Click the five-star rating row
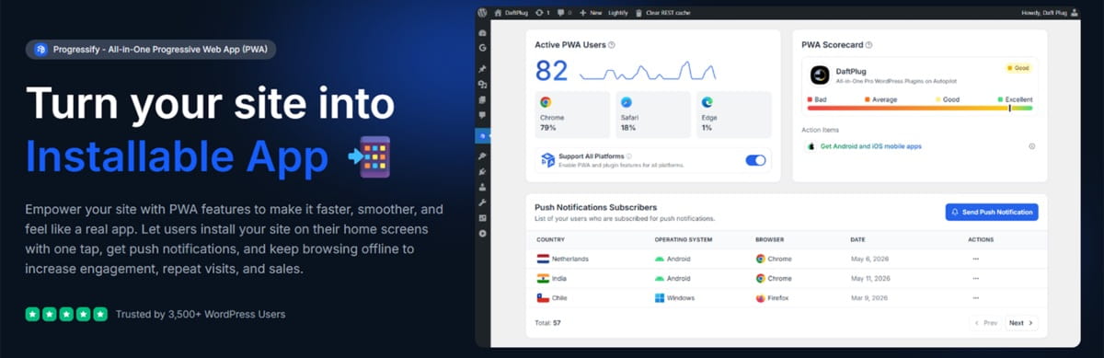 point(66,314)
